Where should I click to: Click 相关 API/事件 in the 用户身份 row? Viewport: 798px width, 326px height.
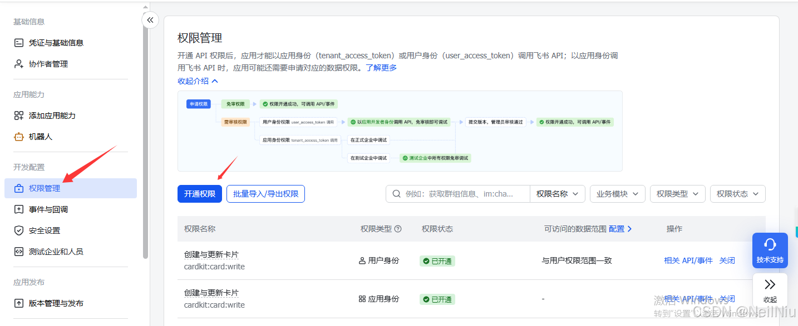(x=688, y=260)
